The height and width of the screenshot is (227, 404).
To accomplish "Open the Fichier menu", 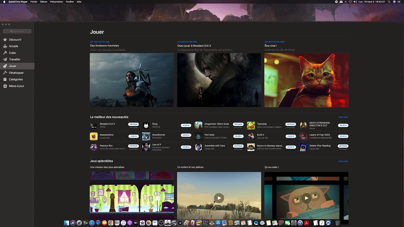I will point(34,2).
